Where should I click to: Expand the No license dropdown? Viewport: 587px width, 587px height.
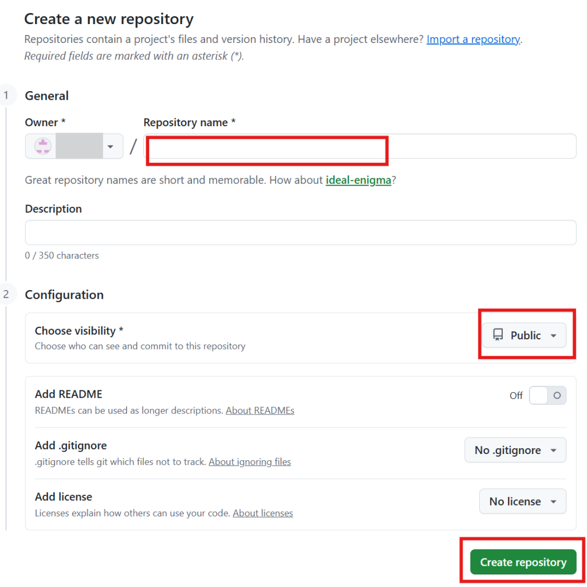pyautogui.click(x=522, y=502)
